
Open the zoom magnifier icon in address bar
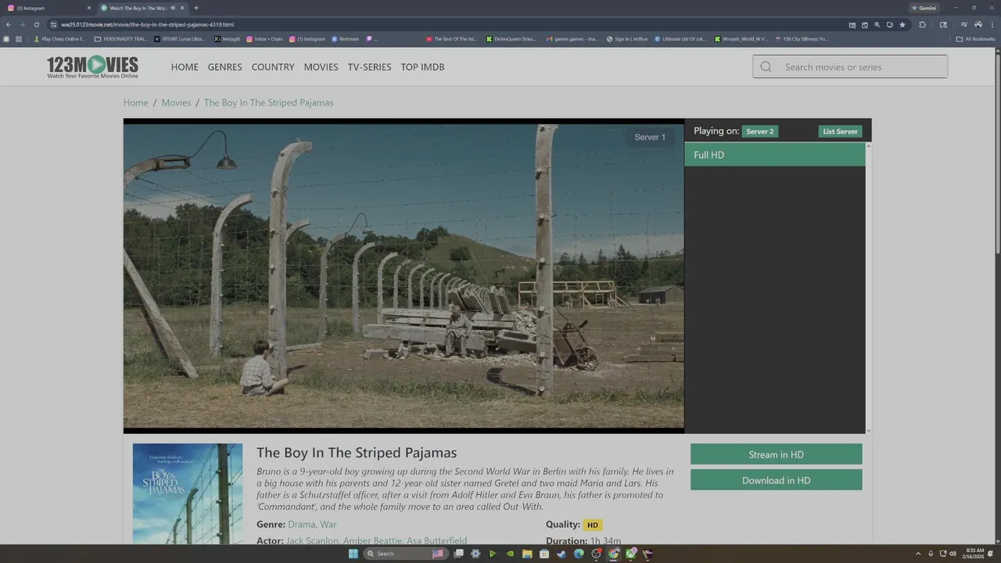click(877, 24)
